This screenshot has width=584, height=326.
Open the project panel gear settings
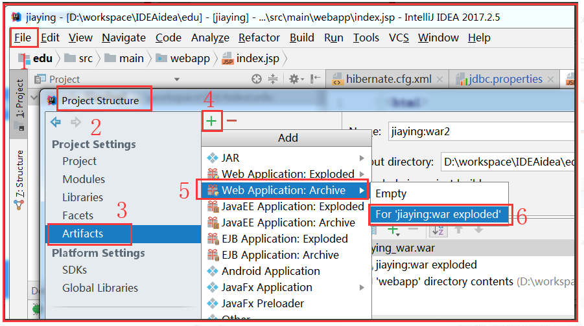point(296,79)
